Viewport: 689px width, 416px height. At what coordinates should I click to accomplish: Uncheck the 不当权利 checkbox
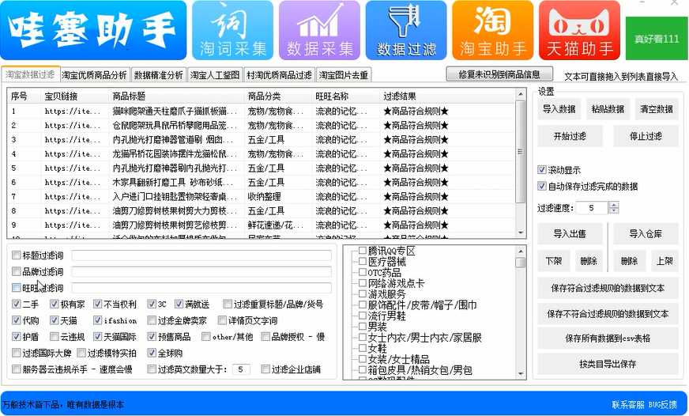click(x=97, y=304)
